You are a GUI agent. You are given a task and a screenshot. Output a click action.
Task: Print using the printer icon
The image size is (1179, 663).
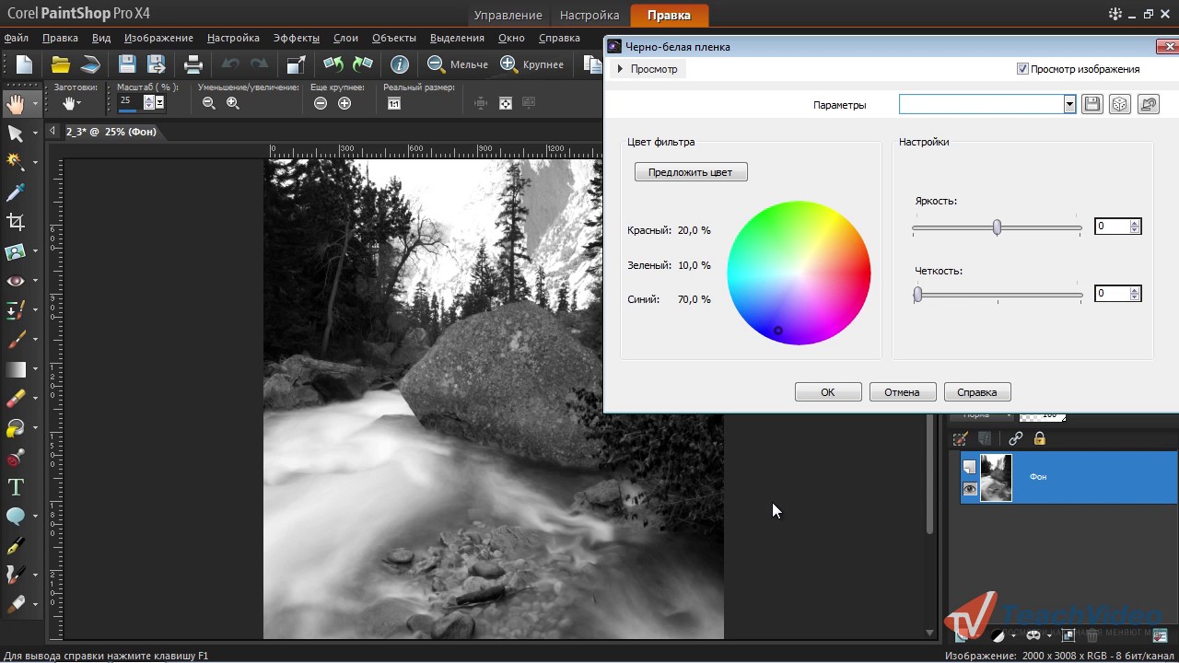pyautogui.click(x=193, y=64)
